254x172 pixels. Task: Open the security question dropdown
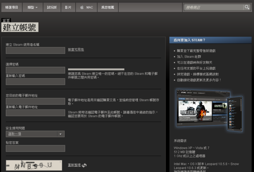pyautogui.click(x=35, y=134)
